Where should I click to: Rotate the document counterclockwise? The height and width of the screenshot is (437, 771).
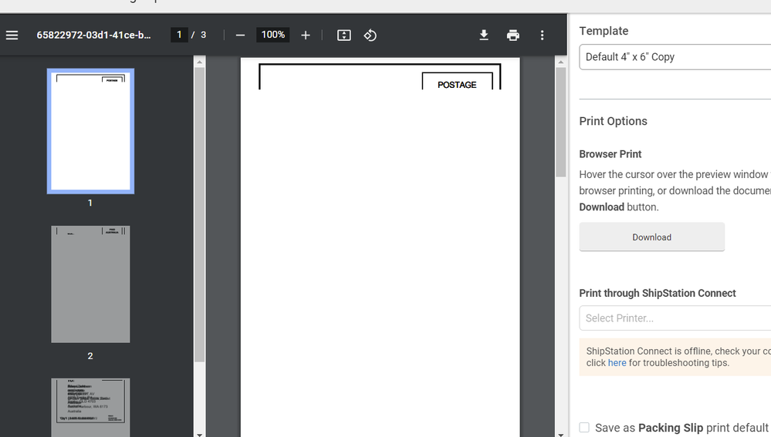(x=370, y=35)
